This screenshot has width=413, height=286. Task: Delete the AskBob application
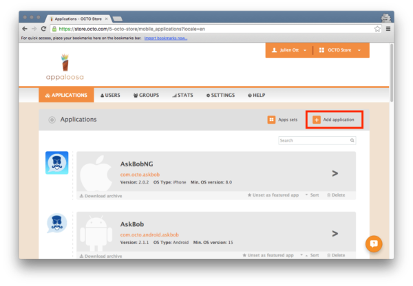[336, 255]
